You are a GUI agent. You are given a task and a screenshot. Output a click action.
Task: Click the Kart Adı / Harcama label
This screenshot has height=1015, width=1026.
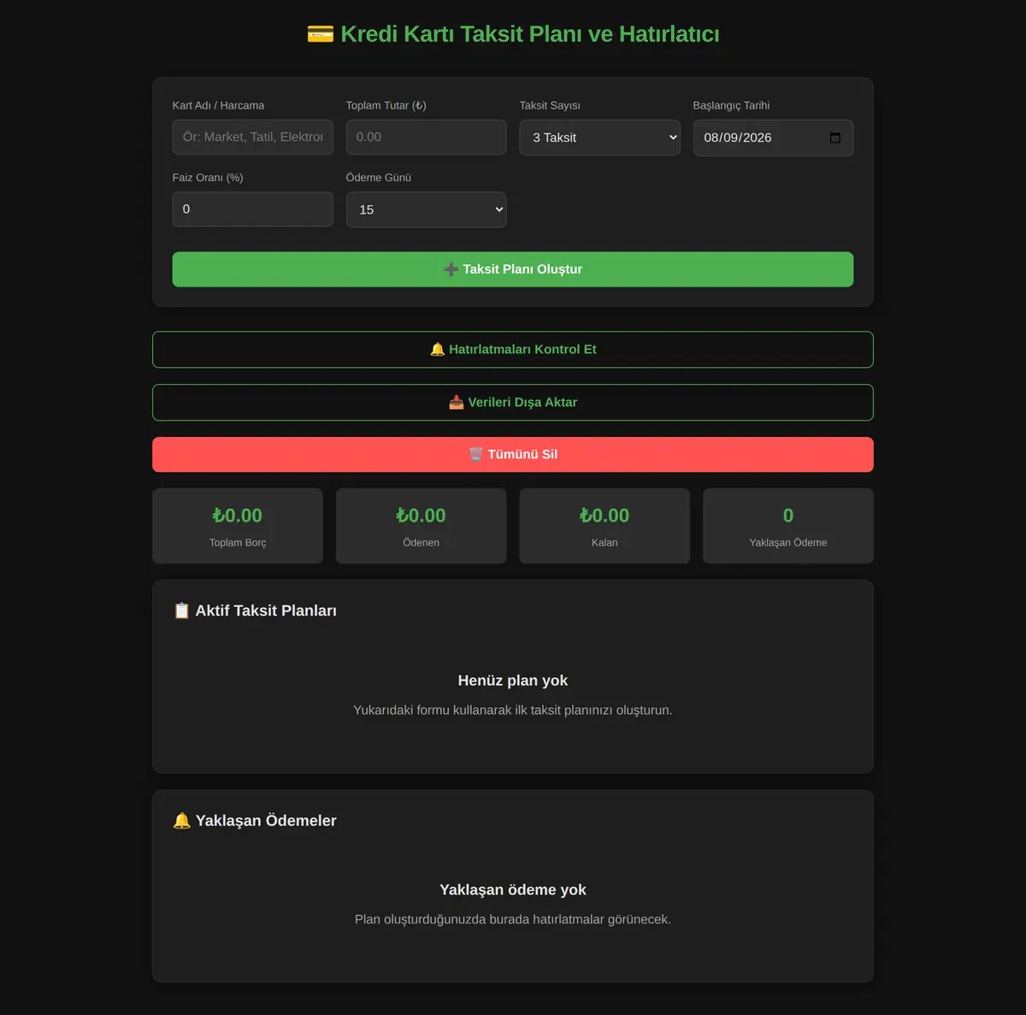[218, 106]
